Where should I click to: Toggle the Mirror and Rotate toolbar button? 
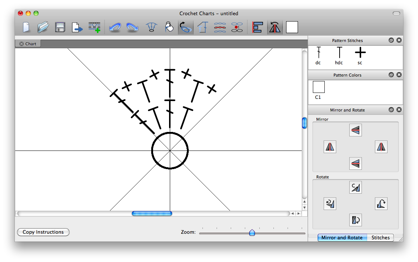(x=275, y=27)
